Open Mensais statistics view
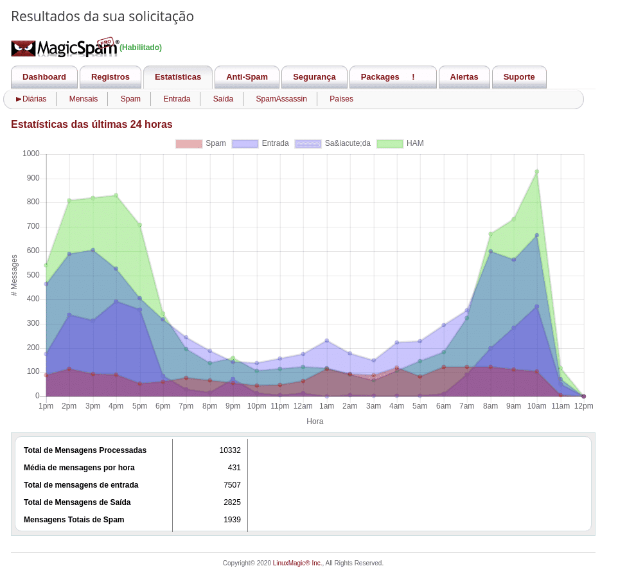The height and width of the screenshot is (575, 627). point(84,99)
